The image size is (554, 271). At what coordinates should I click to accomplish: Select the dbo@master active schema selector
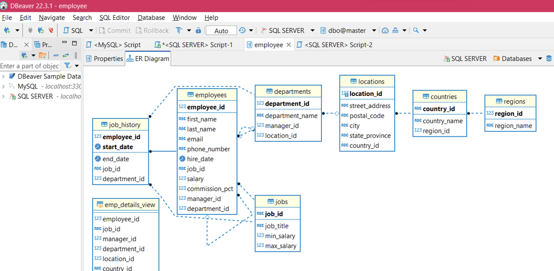point(348,31)
